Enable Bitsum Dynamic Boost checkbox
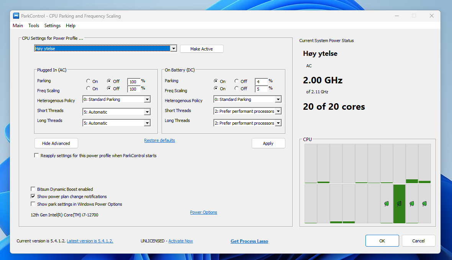 coord(33,189)
